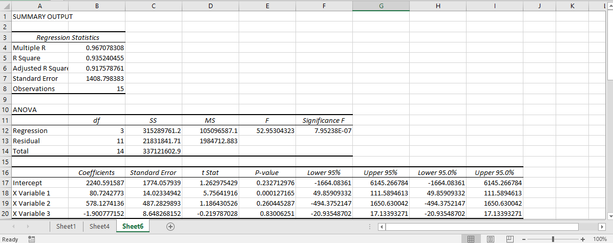Switch to Normal view icon

pyautogui.click(x=472, y=239)
